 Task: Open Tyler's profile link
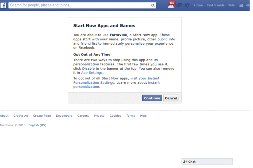pyautogui.click(x=232, y=5)
